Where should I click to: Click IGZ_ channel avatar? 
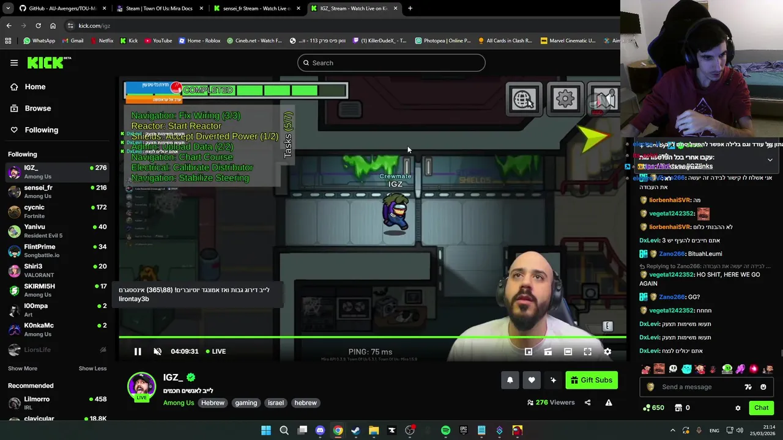tap(141, 386)
